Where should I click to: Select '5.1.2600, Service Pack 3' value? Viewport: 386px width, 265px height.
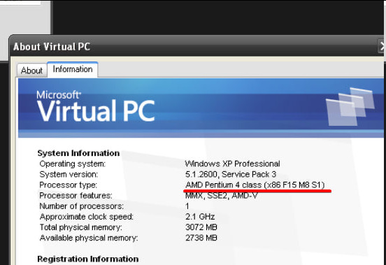click(x=231, y=174)
